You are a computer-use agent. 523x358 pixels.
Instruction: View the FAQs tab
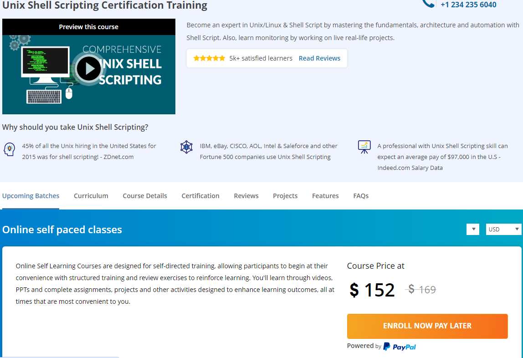point(361,196)
